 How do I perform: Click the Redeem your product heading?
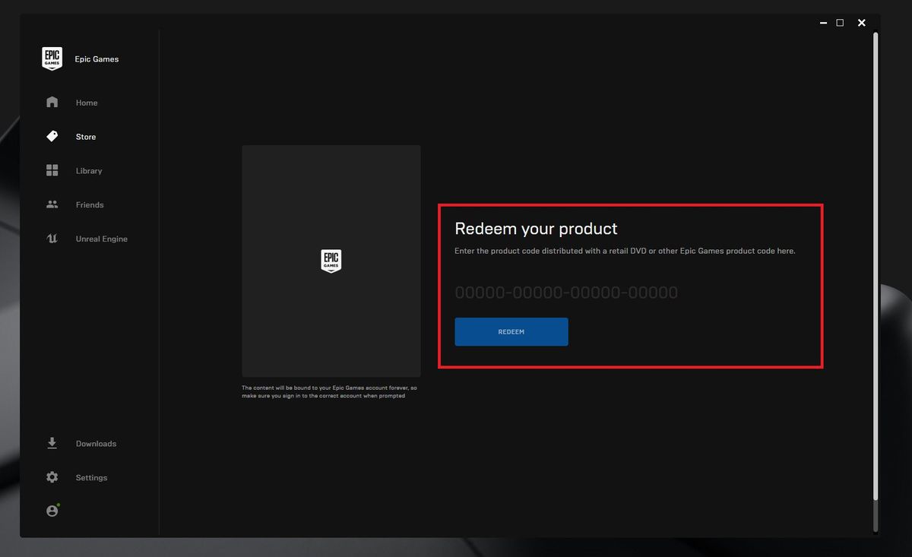tap(536, 228)
